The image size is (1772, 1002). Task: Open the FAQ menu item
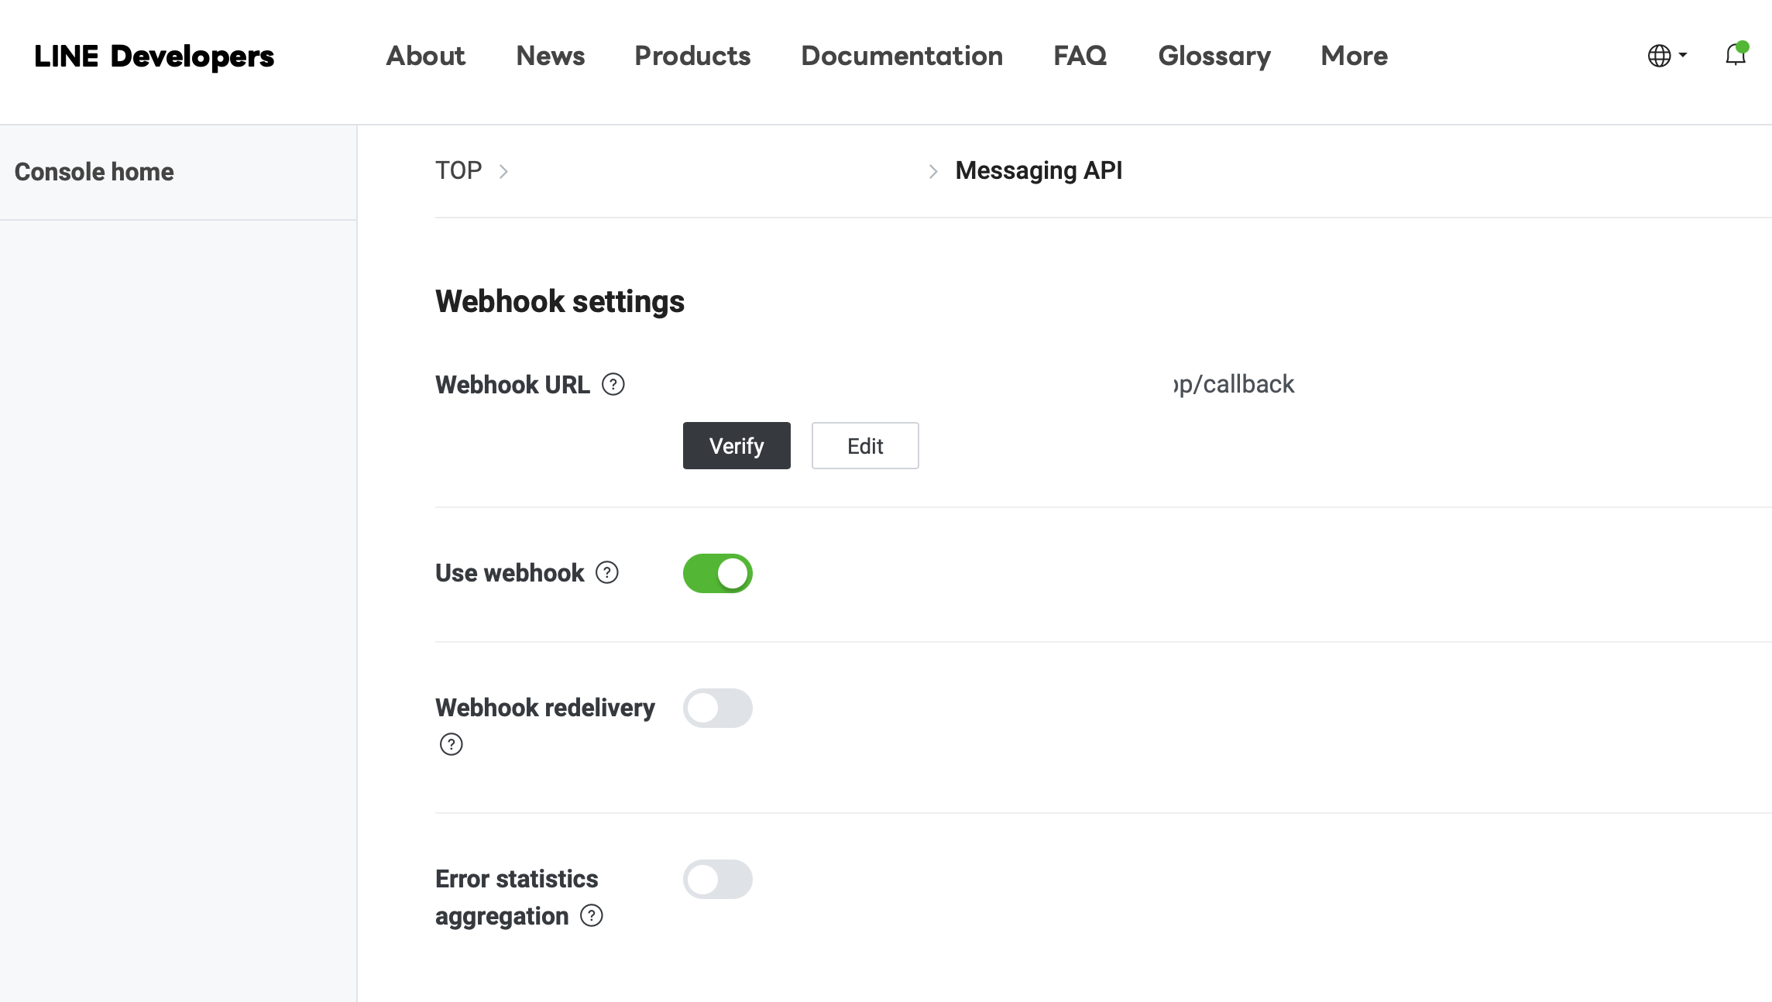pyautogui.click(x=1080, y=56)
